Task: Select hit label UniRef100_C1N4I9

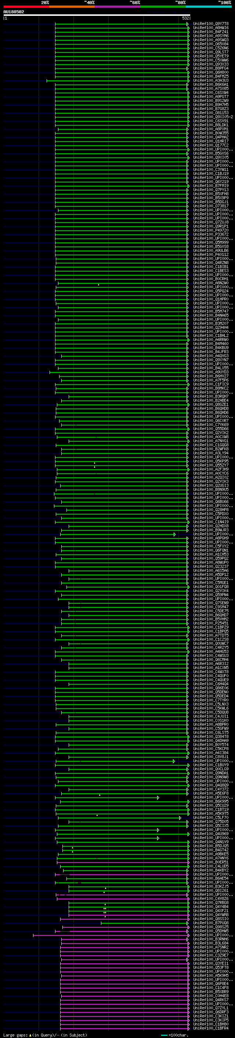Action: 211,522
